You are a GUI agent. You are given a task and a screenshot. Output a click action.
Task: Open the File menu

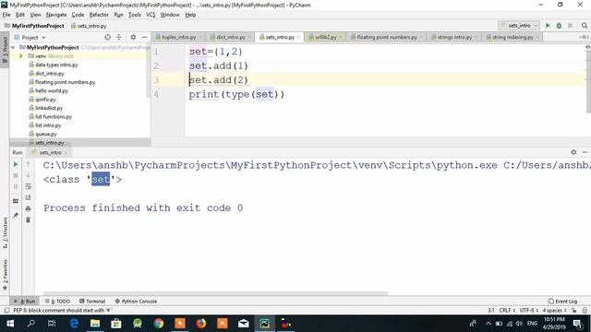tap(6, 15)
